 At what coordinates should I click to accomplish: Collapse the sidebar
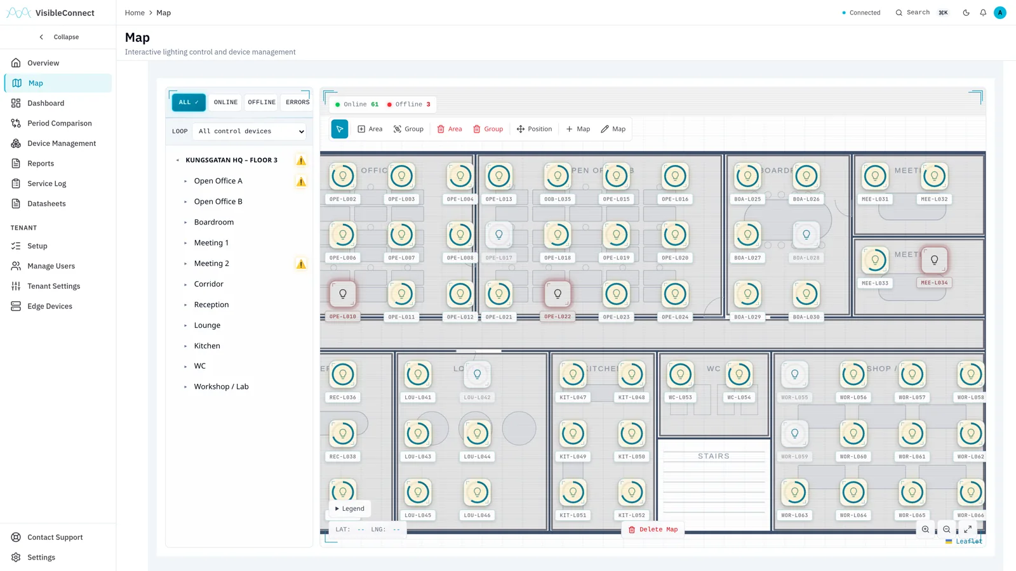(x=58, y=37)
